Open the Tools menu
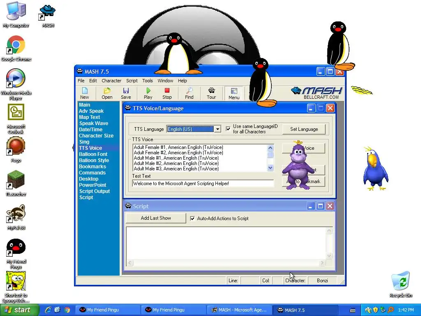421x316 pixels. coord(148,81)
